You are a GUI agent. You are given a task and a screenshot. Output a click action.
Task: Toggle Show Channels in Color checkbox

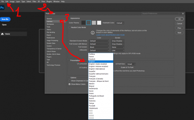(x=69, y=81)
